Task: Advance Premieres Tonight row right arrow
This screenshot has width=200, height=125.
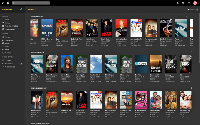Action: point(192,88)
